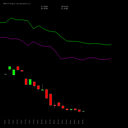The width and height of the screenshot is (128, 128).
Task: Click the small red candle above 13 Nov
Action: [x=22, y=71]
